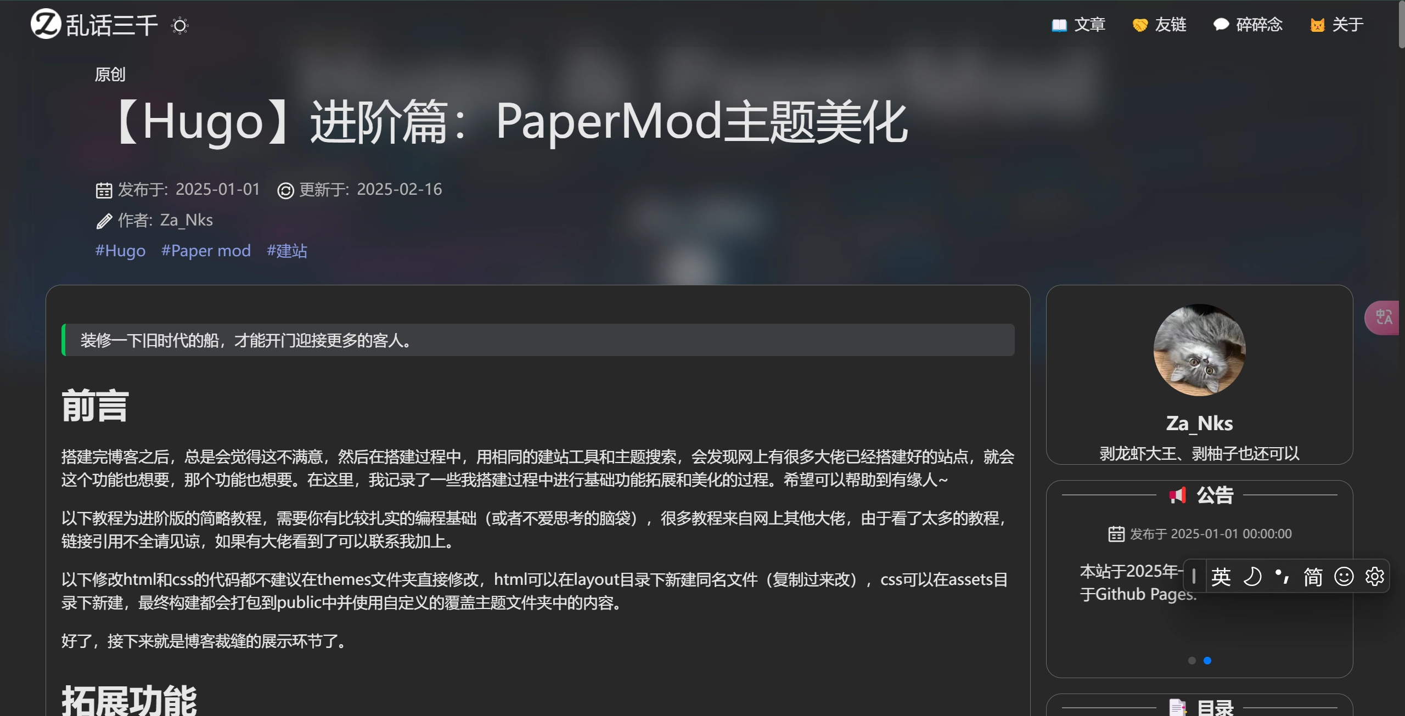The width and height of the screenshot is (1405, 716).
Task: Open IME settings gear
Action: coord(1375,577)
